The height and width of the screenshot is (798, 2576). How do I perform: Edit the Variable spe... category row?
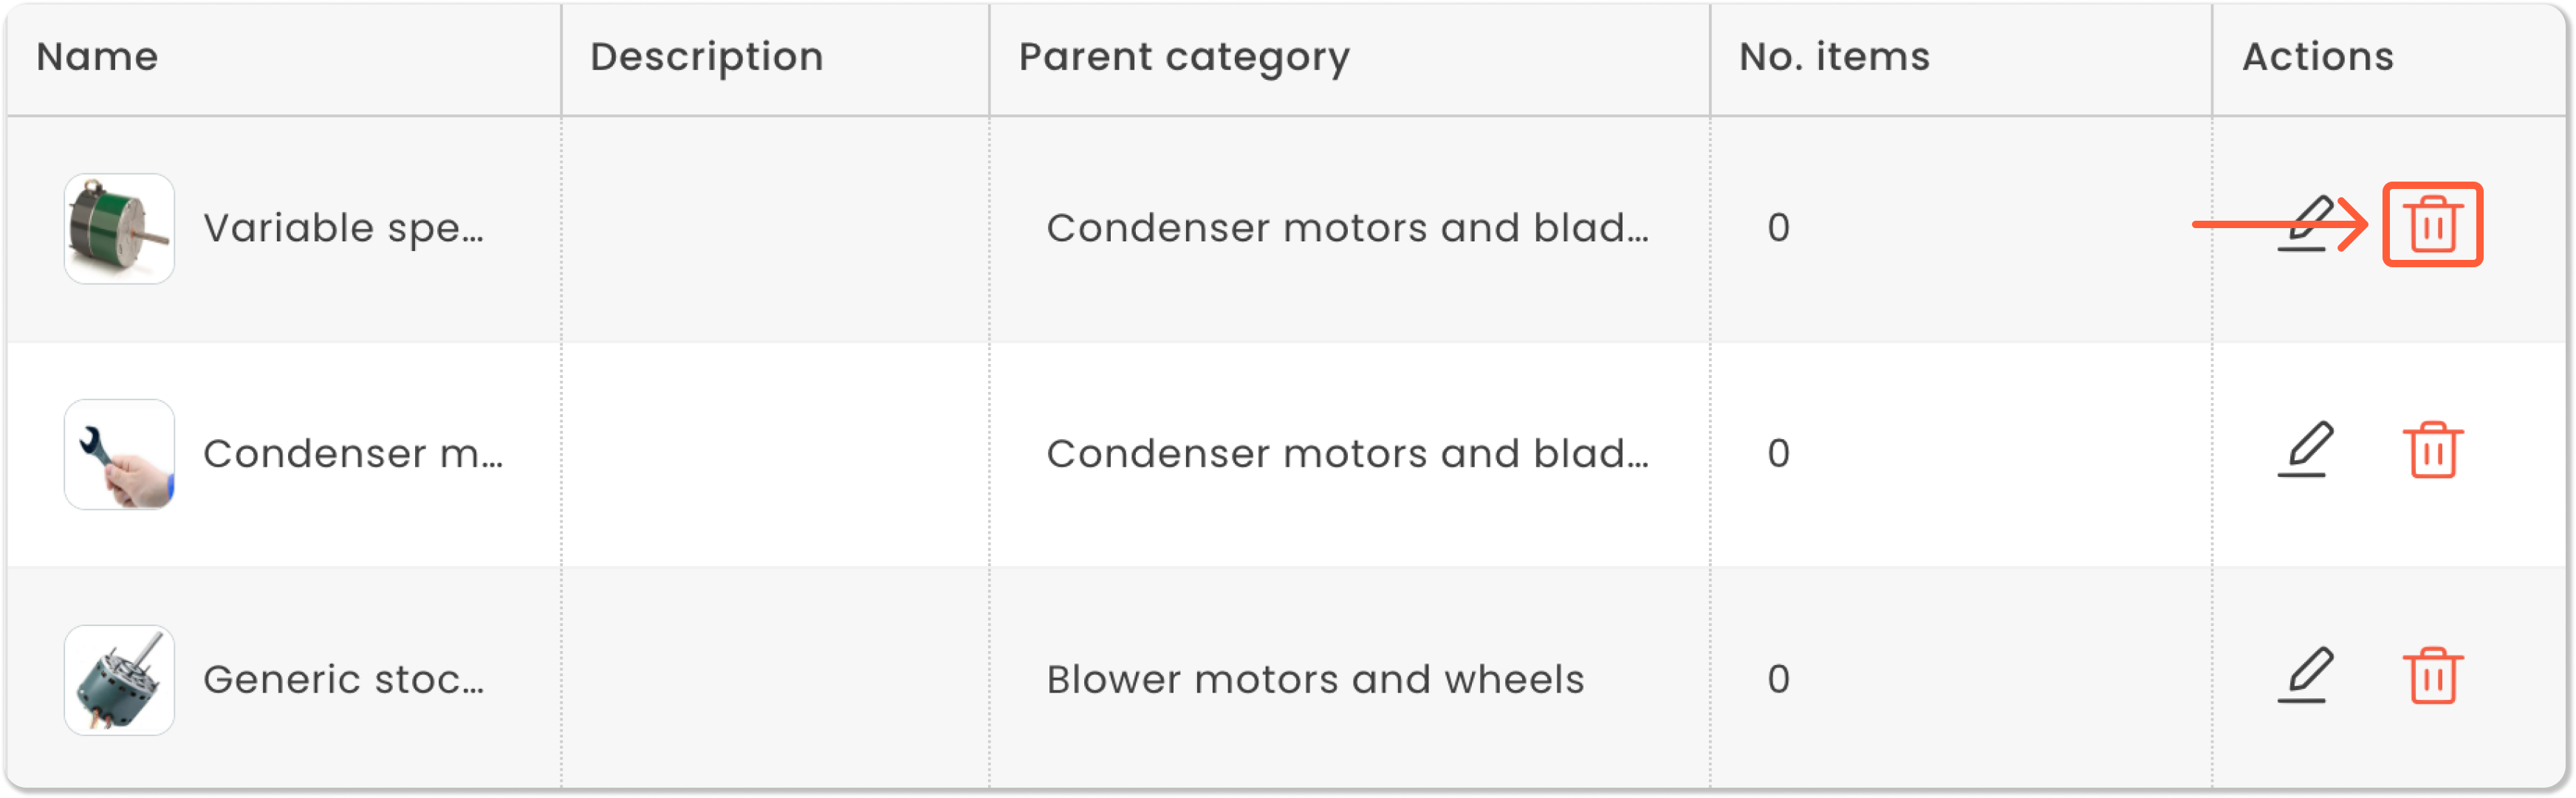(2305, 225)
